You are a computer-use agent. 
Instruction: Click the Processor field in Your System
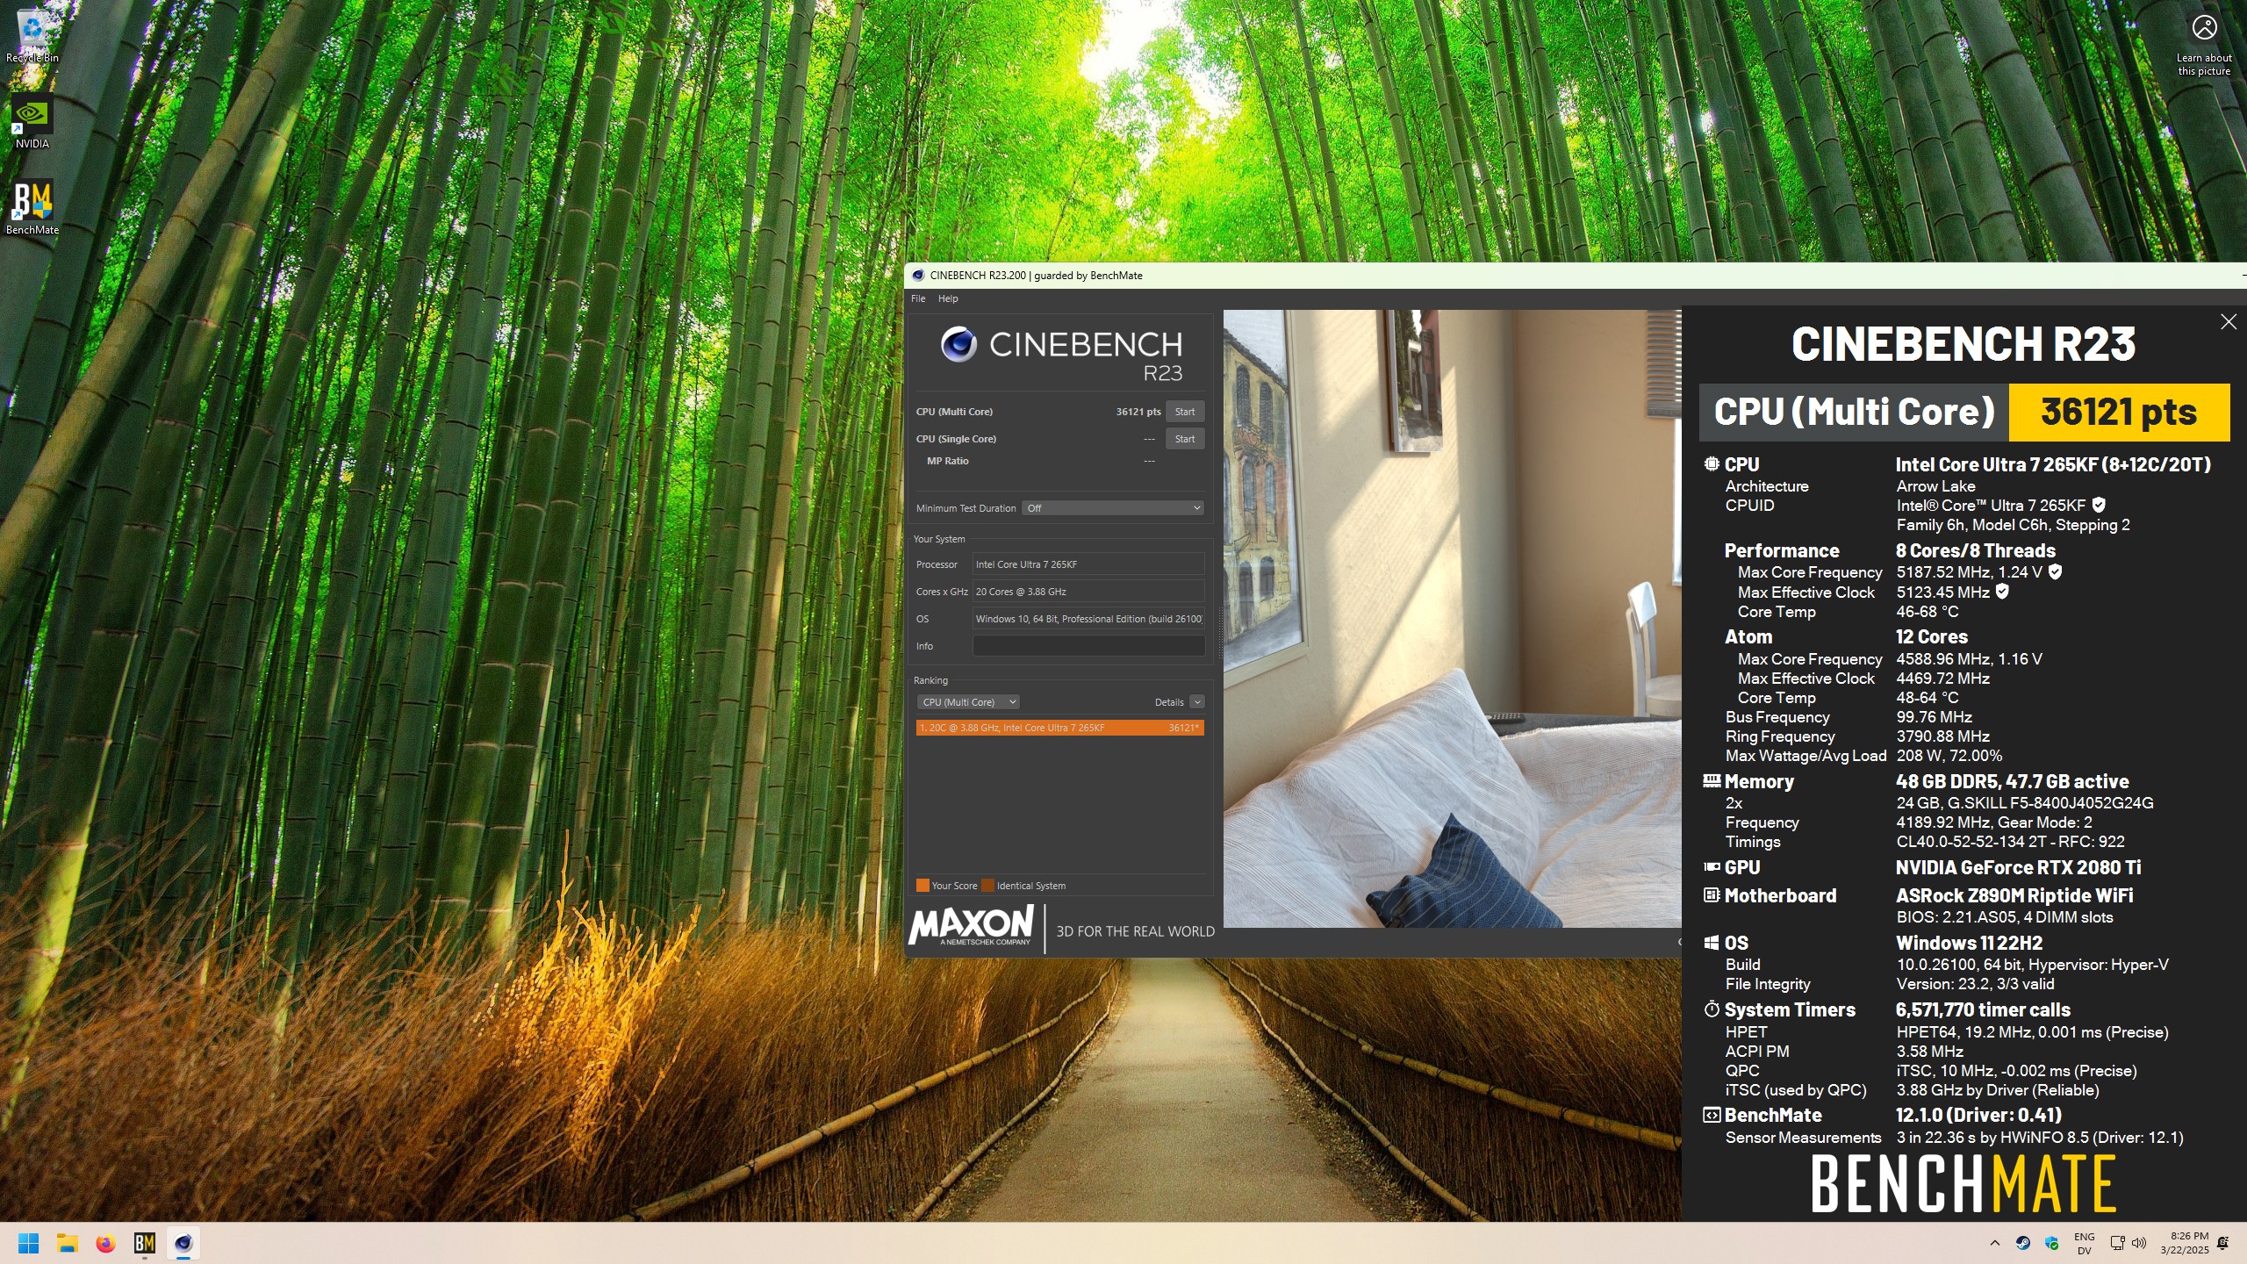click(x=1088, y=564)
